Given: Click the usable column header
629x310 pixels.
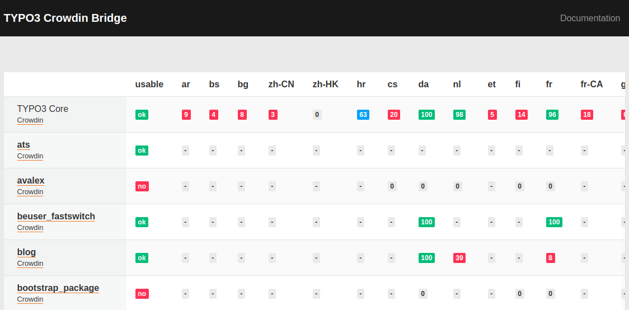Looking at the screenshot, I should pyautogui.click(x=149, y=84).
